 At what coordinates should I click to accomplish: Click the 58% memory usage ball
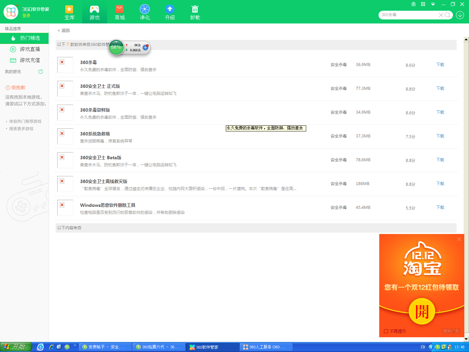click(x=116, y=47)
